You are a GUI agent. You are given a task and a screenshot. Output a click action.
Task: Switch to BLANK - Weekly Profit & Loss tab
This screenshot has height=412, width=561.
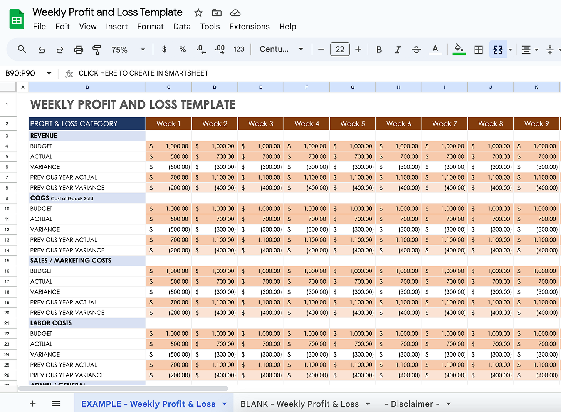pyautogui.click(x=299, y=404)
